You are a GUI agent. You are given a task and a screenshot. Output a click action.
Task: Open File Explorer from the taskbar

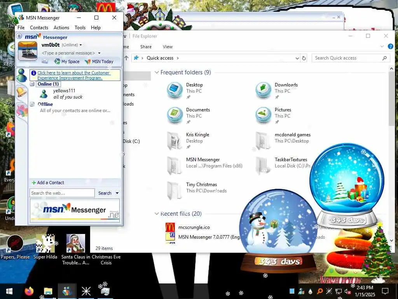tap(48, 291)
